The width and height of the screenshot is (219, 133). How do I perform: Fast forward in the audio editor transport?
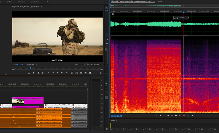click(x=176, y=115)
